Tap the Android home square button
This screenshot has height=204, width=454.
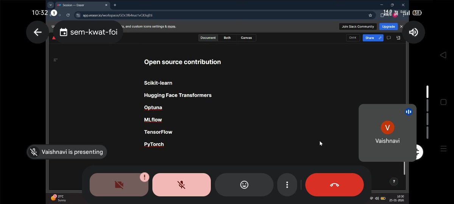click(443, 102)
